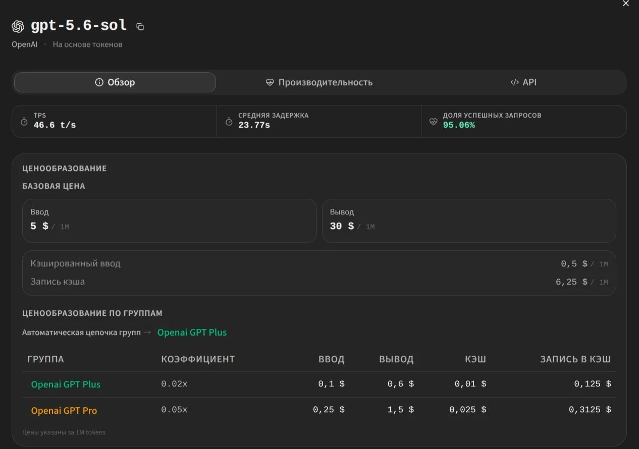Click GPT Pro cache price 0,025 $

point(468,410)
